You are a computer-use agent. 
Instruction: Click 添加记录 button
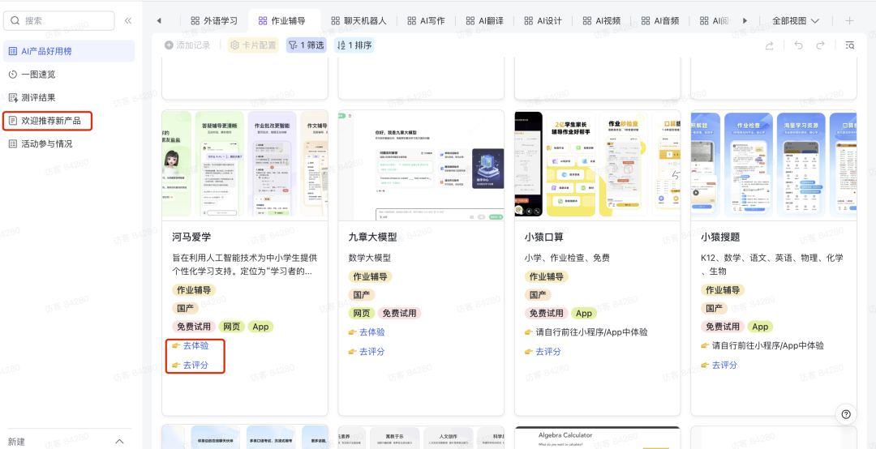(x=187, y=45)
